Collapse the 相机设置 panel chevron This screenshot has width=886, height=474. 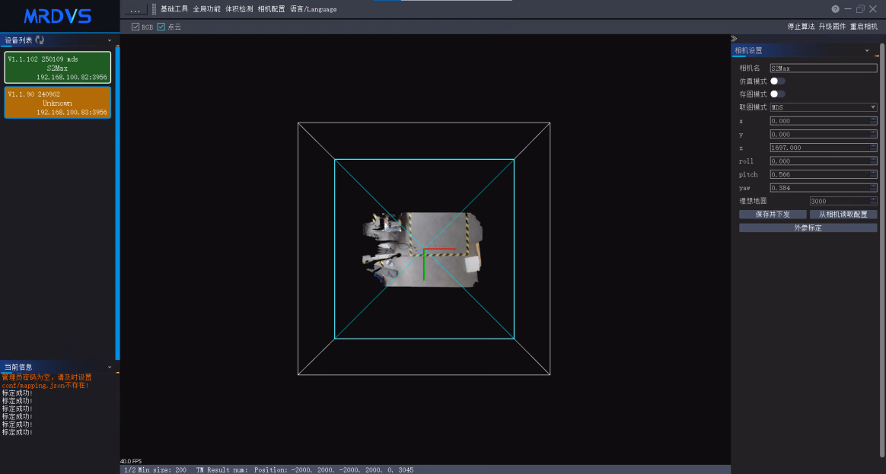click(867, 50)
